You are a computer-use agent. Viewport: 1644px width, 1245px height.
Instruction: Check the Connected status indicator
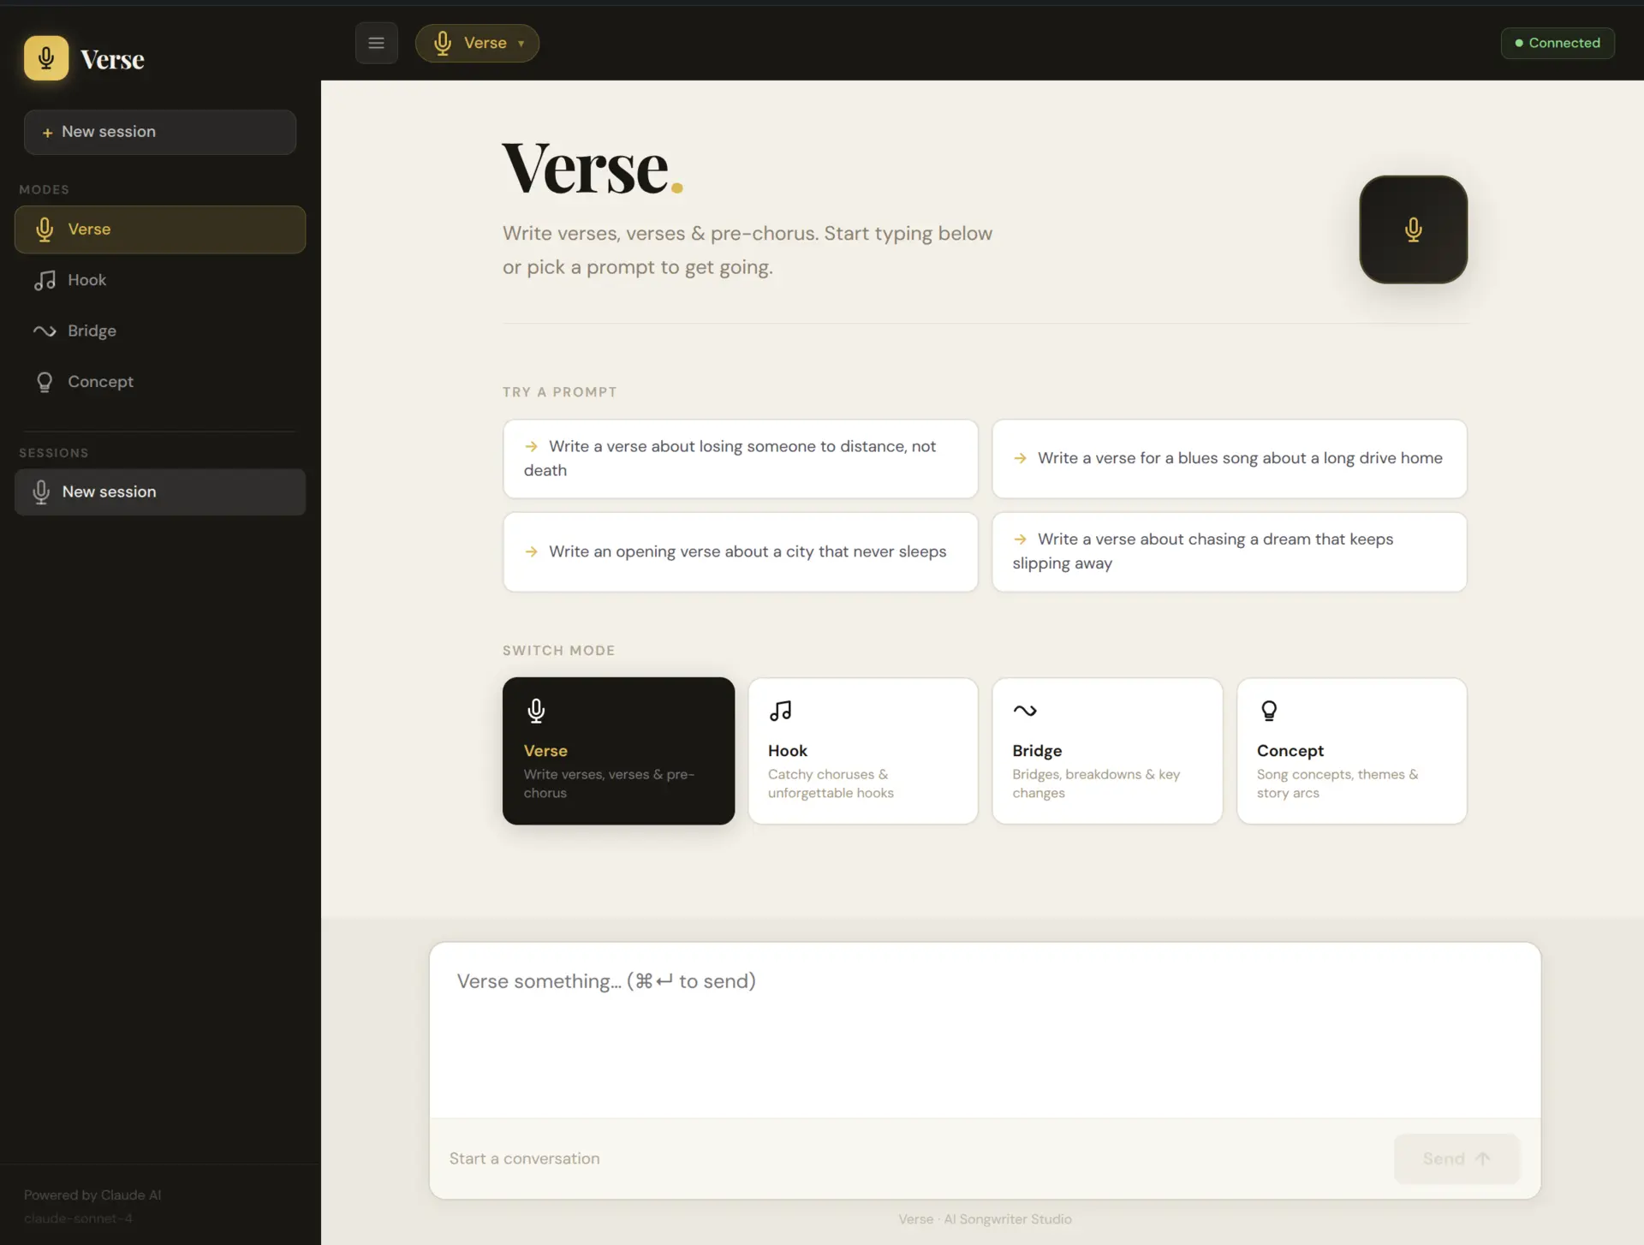[x=1557, y=43]
